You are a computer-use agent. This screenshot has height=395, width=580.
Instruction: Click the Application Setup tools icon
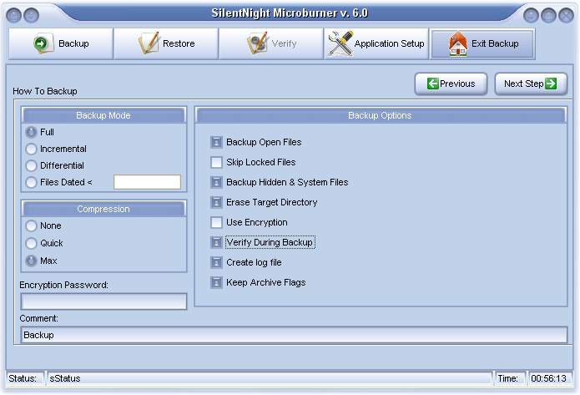click(340, 43)
